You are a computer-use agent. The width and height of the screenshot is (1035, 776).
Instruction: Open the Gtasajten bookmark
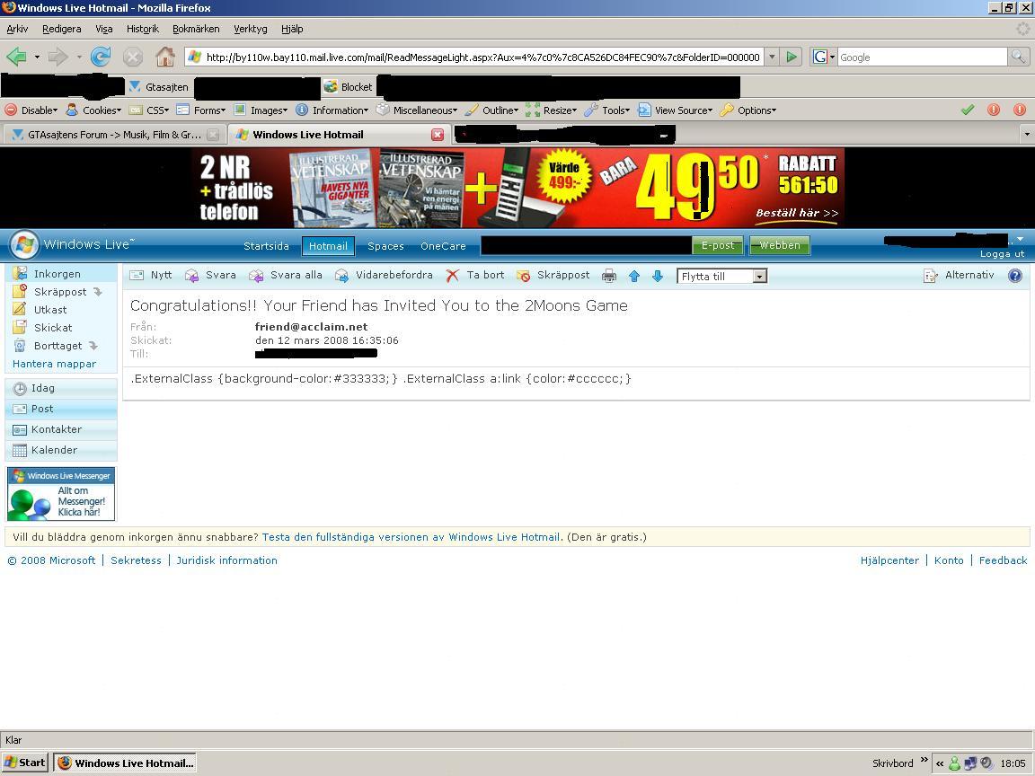[x=158, y=86]
